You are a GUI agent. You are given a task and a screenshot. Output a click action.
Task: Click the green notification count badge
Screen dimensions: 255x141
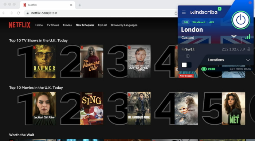220,9
